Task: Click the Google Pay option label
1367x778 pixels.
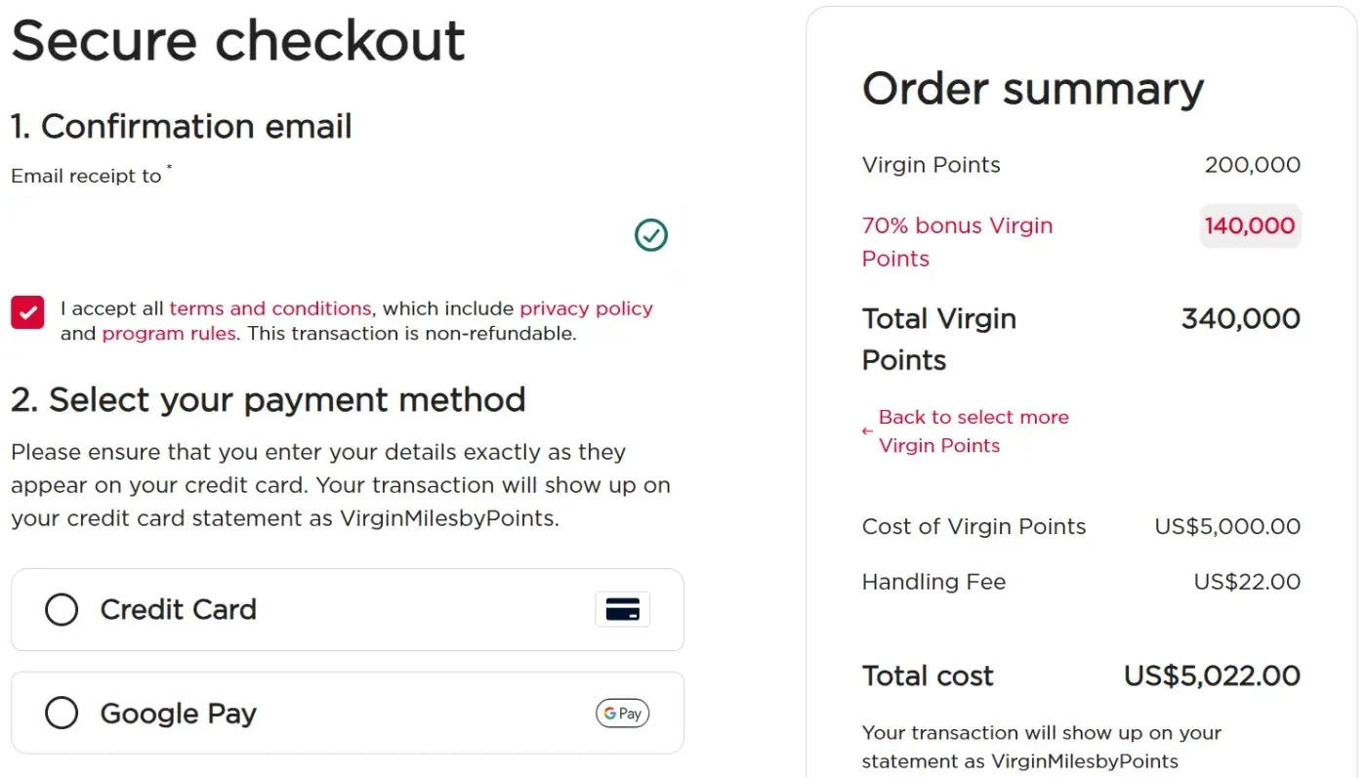Action: pyautogui.click(x=178, y=714)
